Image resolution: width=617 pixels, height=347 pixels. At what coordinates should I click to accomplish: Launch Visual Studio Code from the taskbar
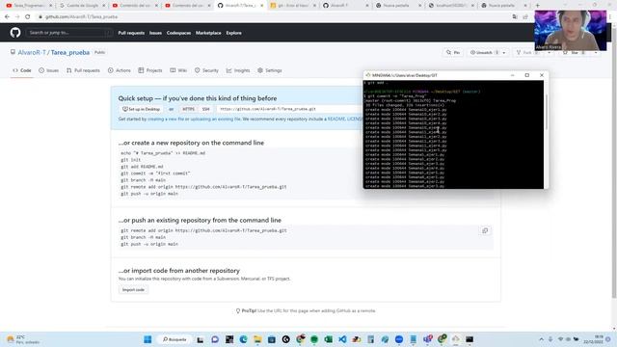(342, 339)
